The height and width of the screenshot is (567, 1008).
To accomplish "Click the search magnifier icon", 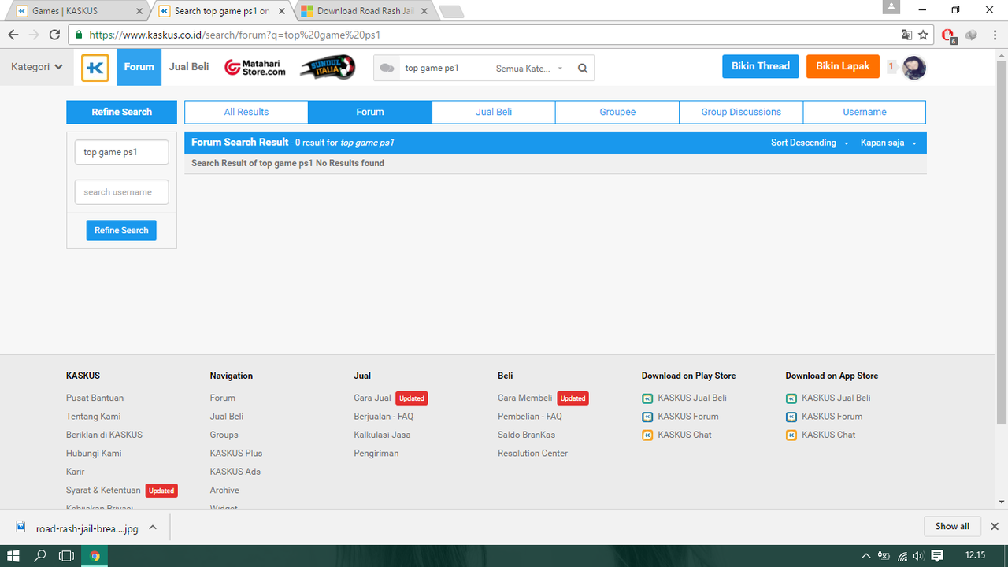I will [x=583, y=69].
